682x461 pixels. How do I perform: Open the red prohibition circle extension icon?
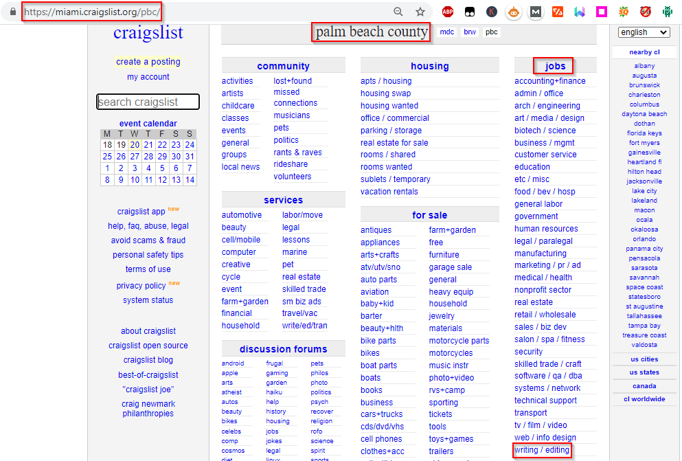(x=646, y=12)
